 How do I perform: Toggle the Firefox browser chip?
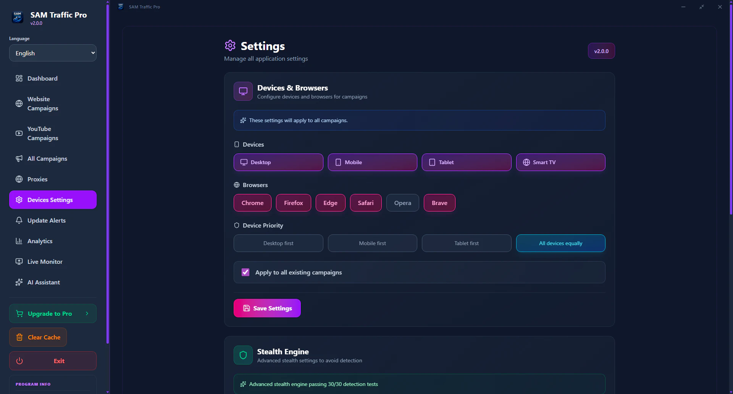pyautogui.click(x=294, y=203)
